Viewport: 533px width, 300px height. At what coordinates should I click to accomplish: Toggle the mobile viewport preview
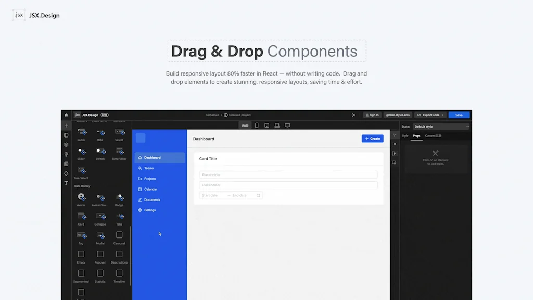[257, 125]
